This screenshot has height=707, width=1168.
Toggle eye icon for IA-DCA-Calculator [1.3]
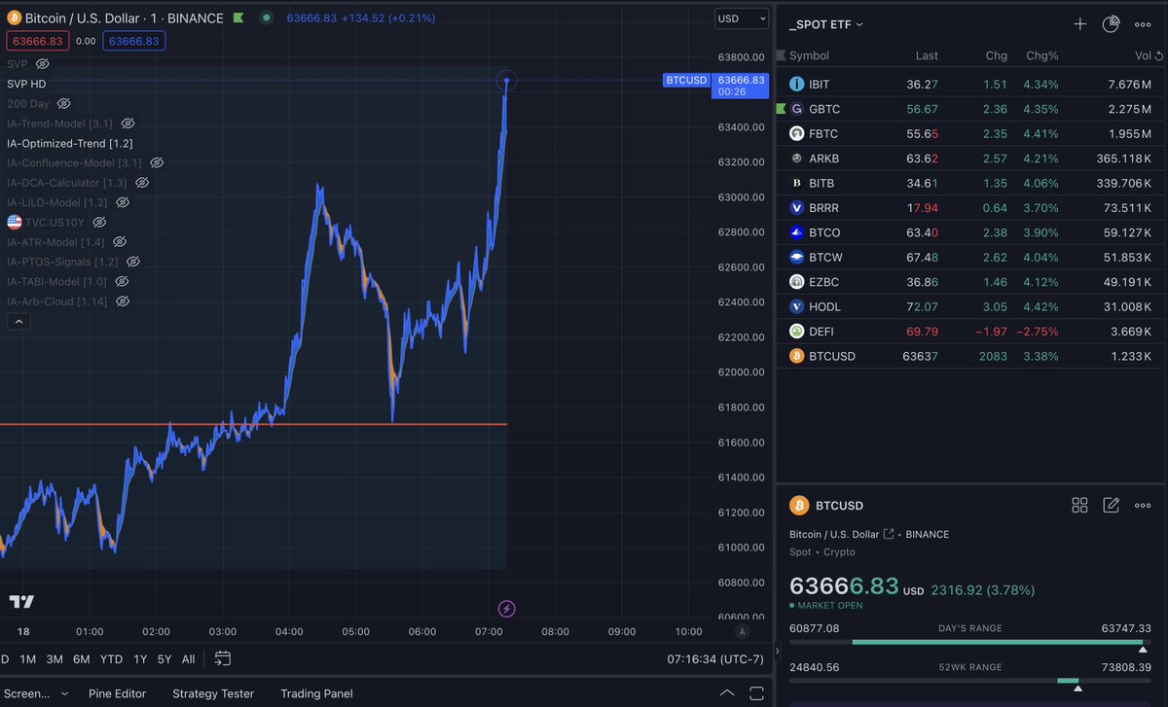click(x=142, y=183)
